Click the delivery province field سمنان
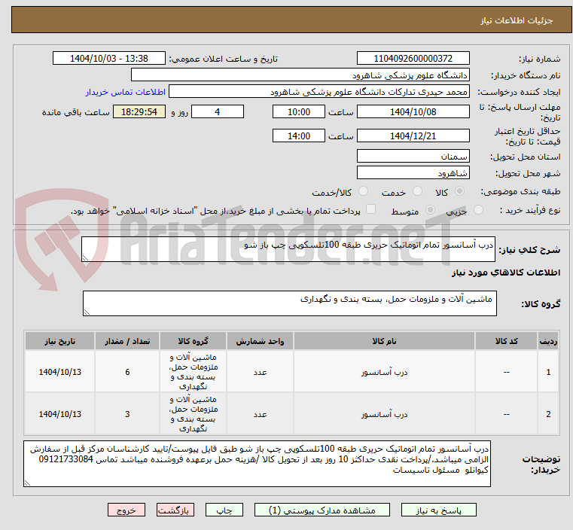Image resolution: width=573 pixels, height=530 pixels. click(413, 157)
